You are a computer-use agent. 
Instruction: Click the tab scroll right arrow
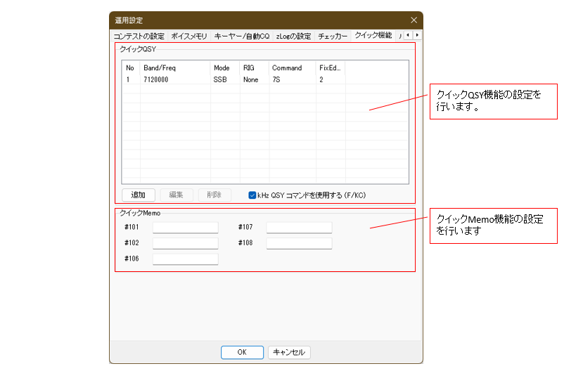[417, 35]
